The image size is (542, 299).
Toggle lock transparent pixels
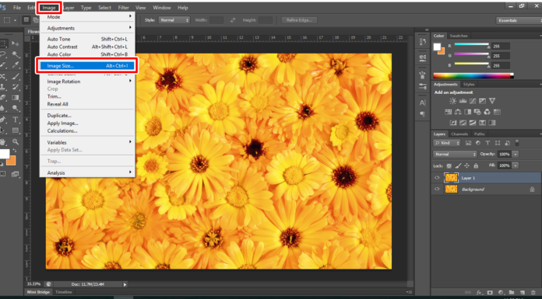(x=449, y=166)
